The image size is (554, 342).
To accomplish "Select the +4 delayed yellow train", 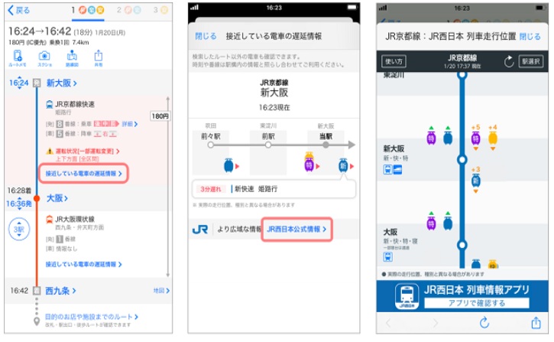I will (493, 138).
